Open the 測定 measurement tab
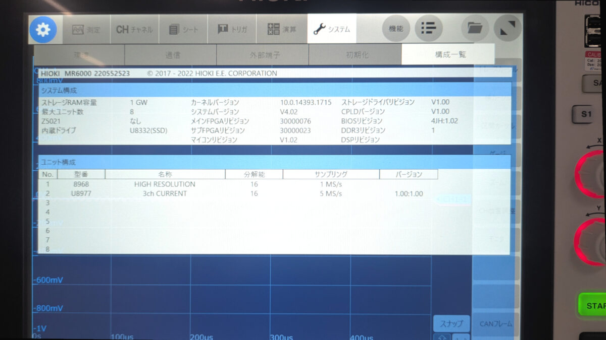 point(86,30)
